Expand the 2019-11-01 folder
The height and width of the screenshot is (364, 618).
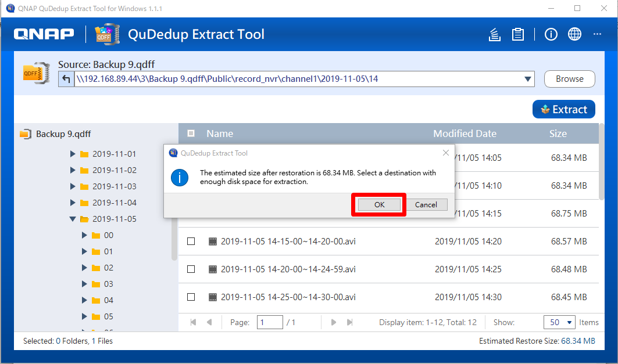(x=73, y=154)
